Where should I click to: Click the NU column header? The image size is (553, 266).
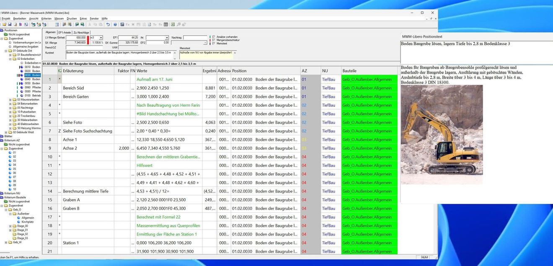coord(331,71)
